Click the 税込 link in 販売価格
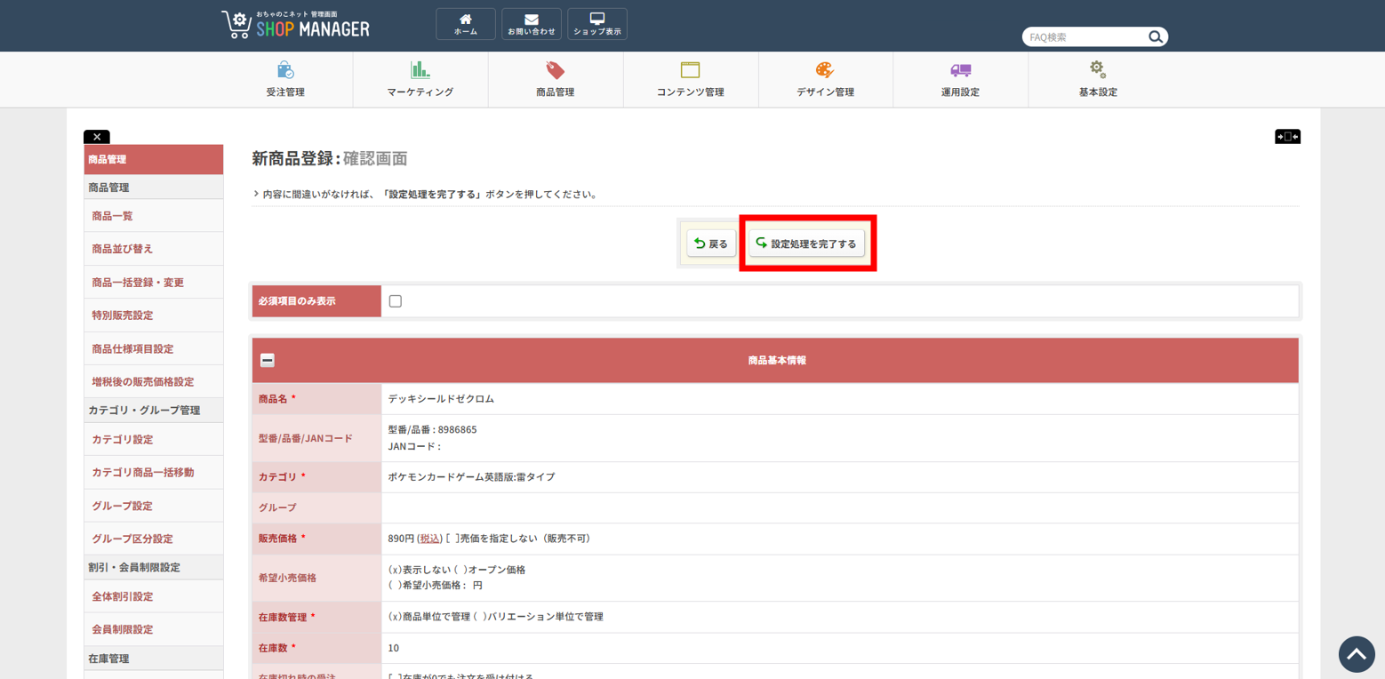Viewport: 1385px width, 679px height. point(430,539)
